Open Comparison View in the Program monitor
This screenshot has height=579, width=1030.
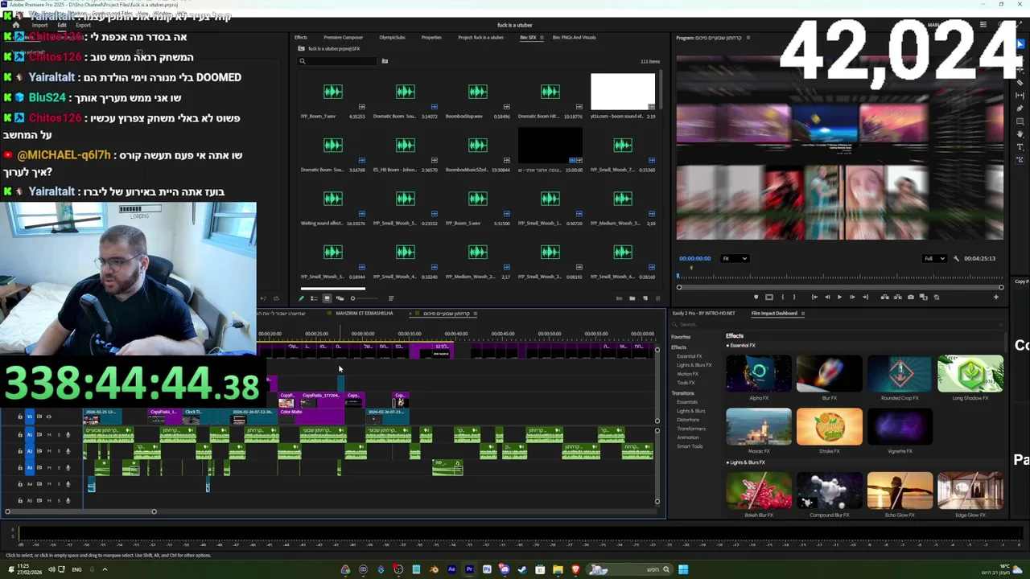coord(923,297)
